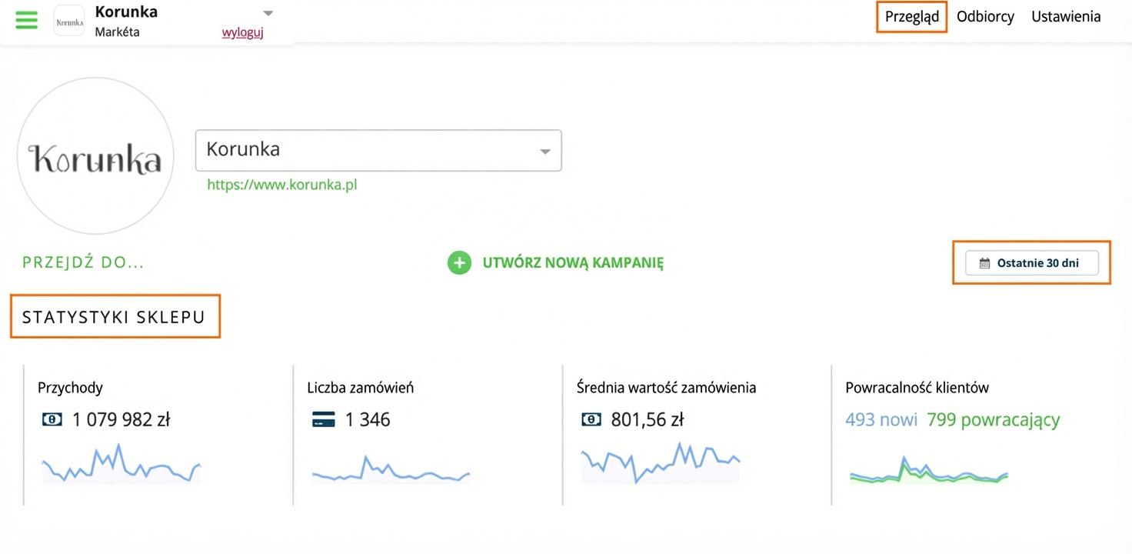Click the Przychody label
The height and width of the screenshot is (554, 1132).
(x=70, y=388)
